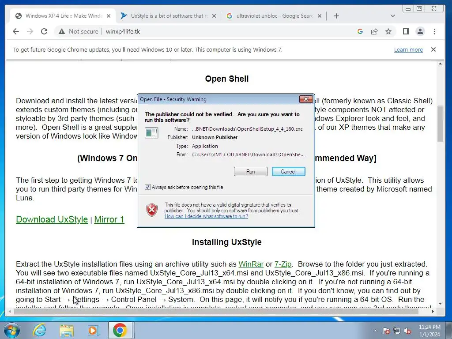Follow the Learn more link in update banner

(408, 49)
